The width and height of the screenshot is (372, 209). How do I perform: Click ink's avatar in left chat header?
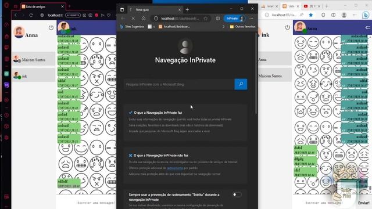click(63, 28)
